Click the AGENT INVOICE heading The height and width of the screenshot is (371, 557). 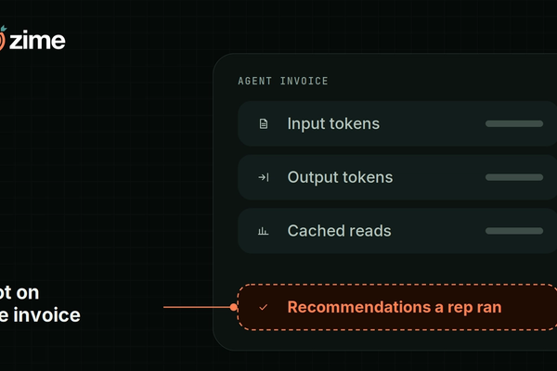pos(283,81)
